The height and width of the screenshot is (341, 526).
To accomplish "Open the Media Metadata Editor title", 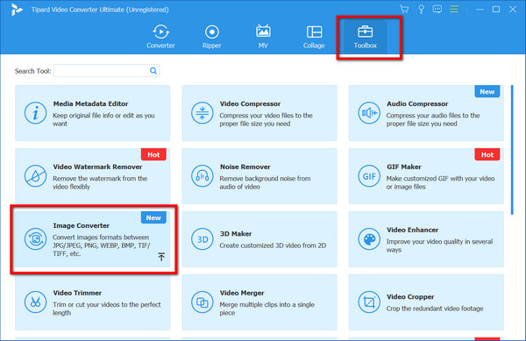I will click(x=90, y=104).
